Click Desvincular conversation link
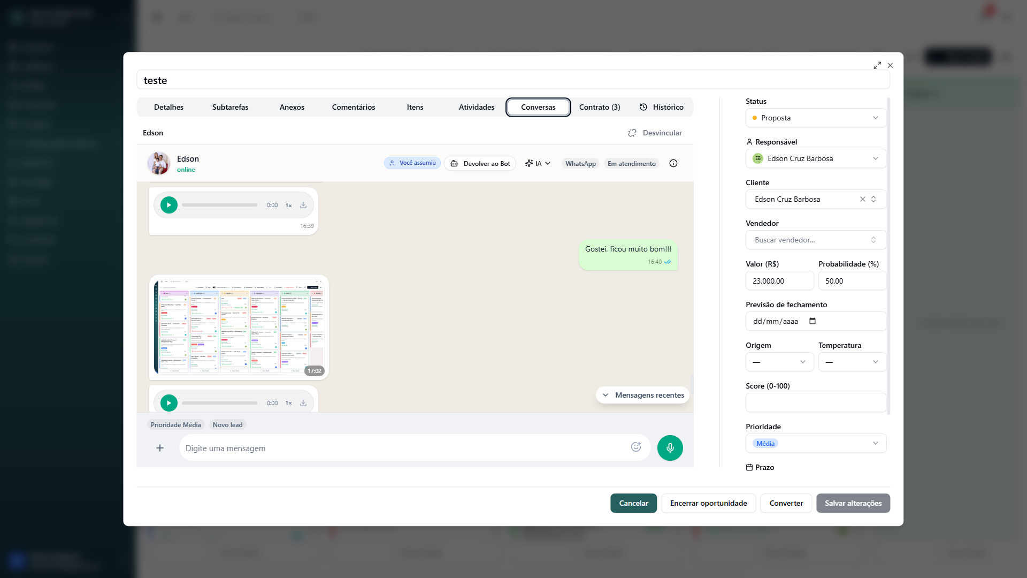 click(655, 133)
